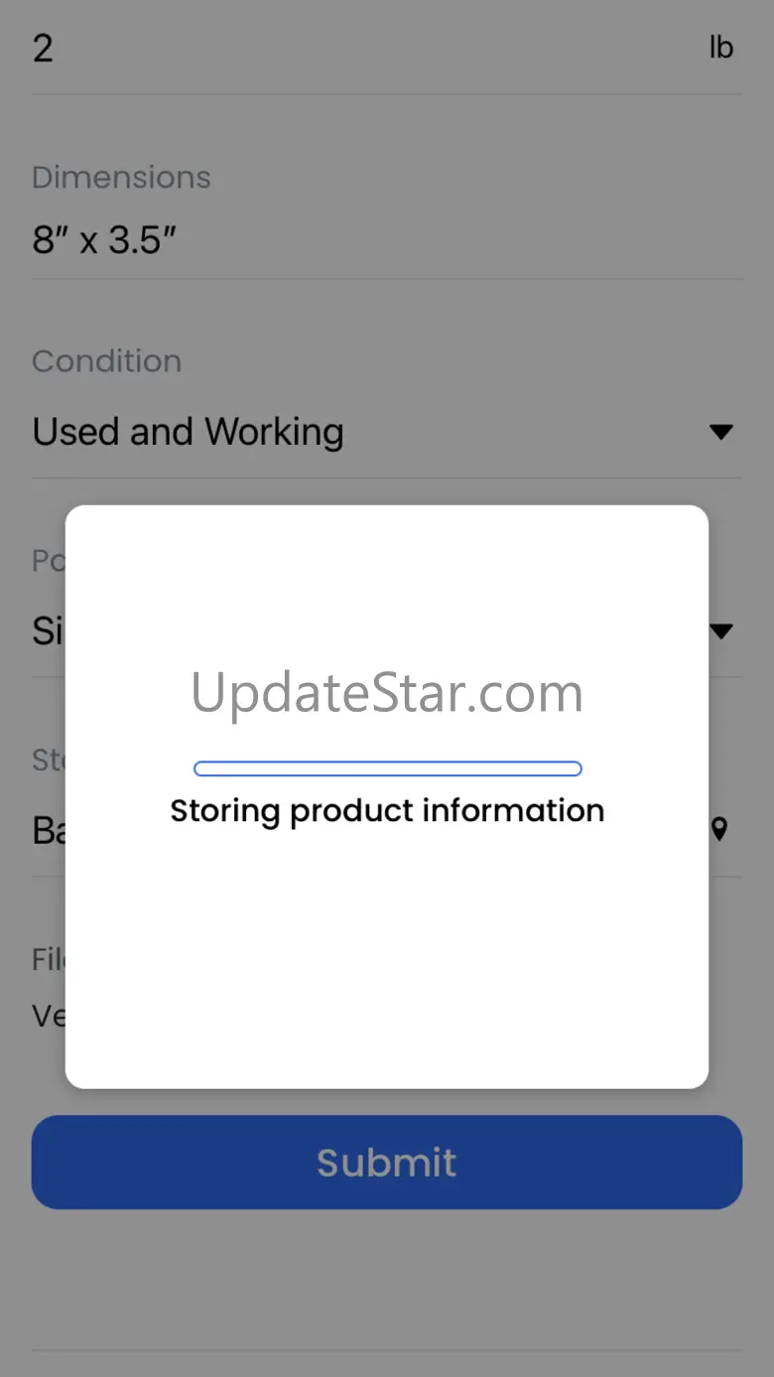
Task: Click the partially hidden "St" field label
Action: (x=49, y=760)
